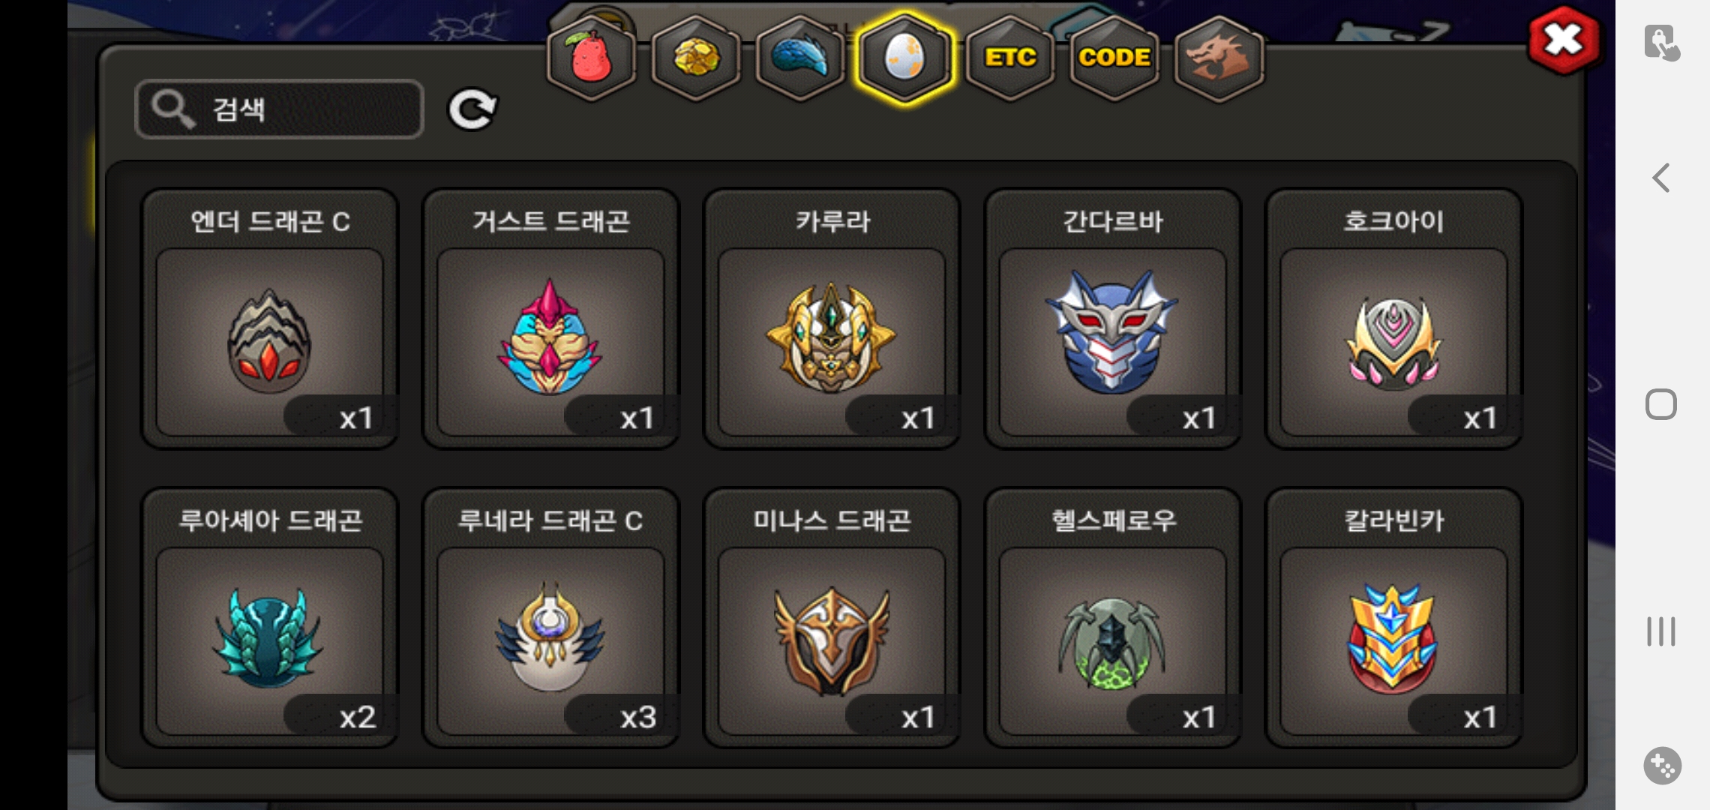
Task: Click the refresh arrow next to search
Action: (x=472, y=109)
